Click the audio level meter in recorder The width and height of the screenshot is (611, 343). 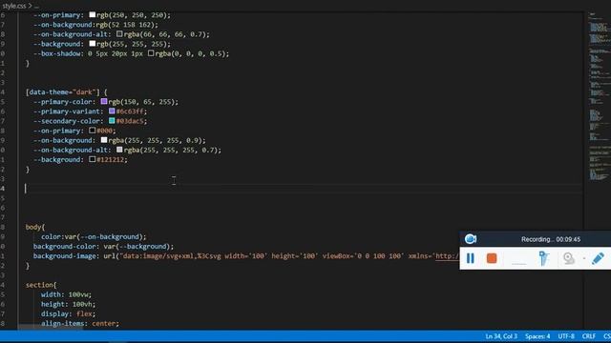coord(518,263)
